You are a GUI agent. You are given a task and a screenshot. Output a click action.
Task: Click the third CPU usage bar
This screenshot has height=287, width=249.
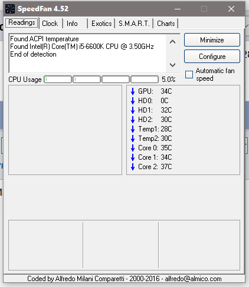point(116,80)
